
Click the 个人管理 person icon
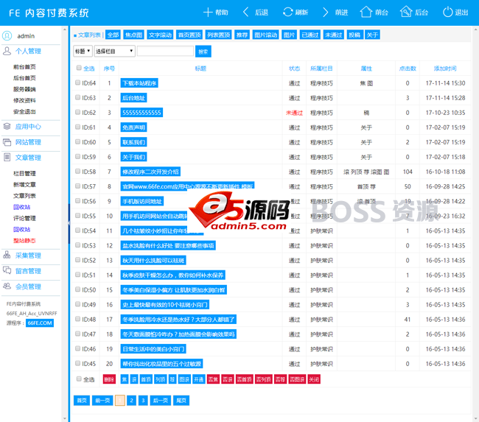pyautogui.click(x=7, y=51)
